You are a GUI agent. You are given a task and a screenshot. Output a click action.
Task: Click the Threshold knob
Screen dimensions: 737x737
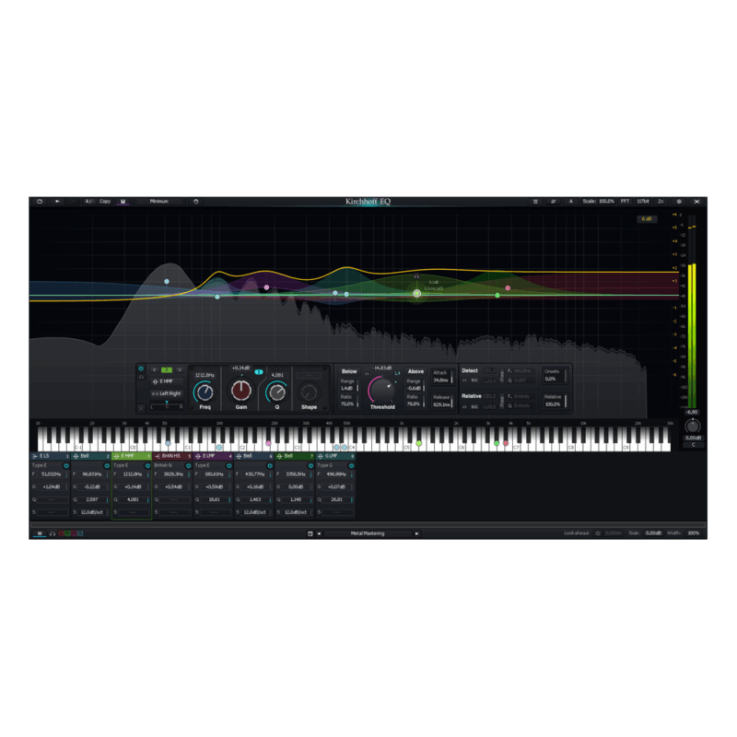click(x=382, y=389)
